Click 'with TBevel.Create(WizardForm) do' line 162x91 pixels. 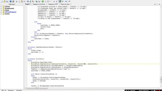(x=44, y=74)
